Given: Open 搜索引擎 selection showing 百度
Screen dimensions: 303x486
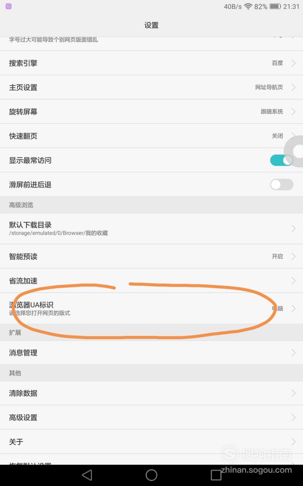Looking at the screenshot, I should (x=151, y=63).
